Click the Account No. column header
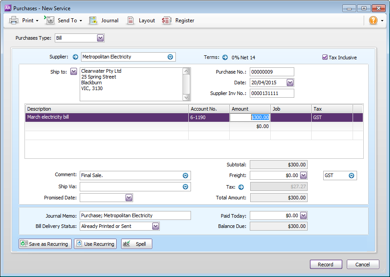The width and height of the screenshot is (390, 277). (209, 109)
